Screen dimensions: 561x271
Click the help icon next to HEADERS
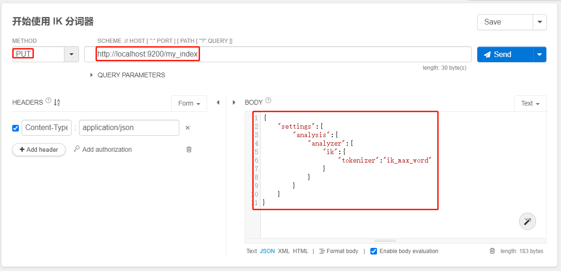[x=48, y=101]
